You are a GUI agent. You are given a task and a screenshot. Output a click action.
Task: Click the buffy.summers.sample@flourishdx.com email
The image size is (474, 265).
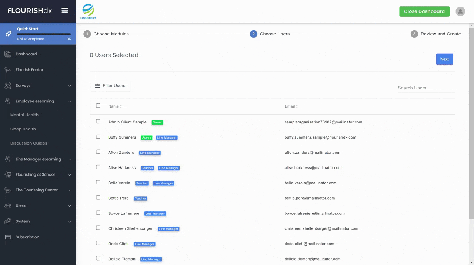point(320,137)
